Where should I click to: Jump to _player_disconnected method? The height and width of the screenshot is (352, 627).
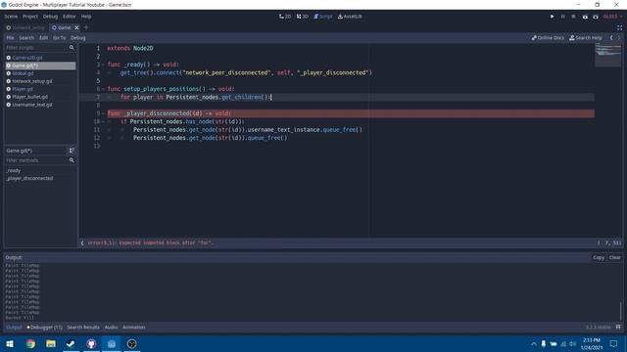coord(29,178)
